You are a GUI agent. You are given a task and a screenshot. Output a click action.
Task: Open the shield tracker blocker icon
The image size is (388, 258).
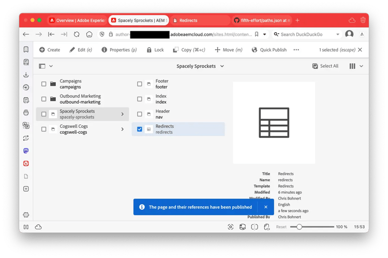pos(102,34)
